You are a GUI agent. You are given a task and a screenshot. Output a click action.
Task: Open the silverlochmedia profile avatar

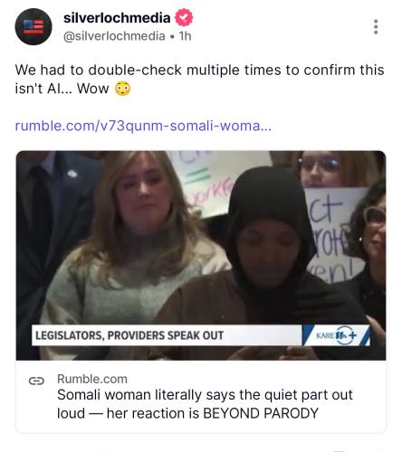[x=33, y=27]
